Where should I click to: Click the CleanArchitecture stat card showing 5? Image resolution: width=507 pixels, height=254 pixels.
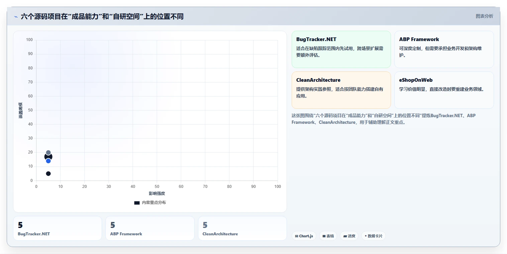242,228
